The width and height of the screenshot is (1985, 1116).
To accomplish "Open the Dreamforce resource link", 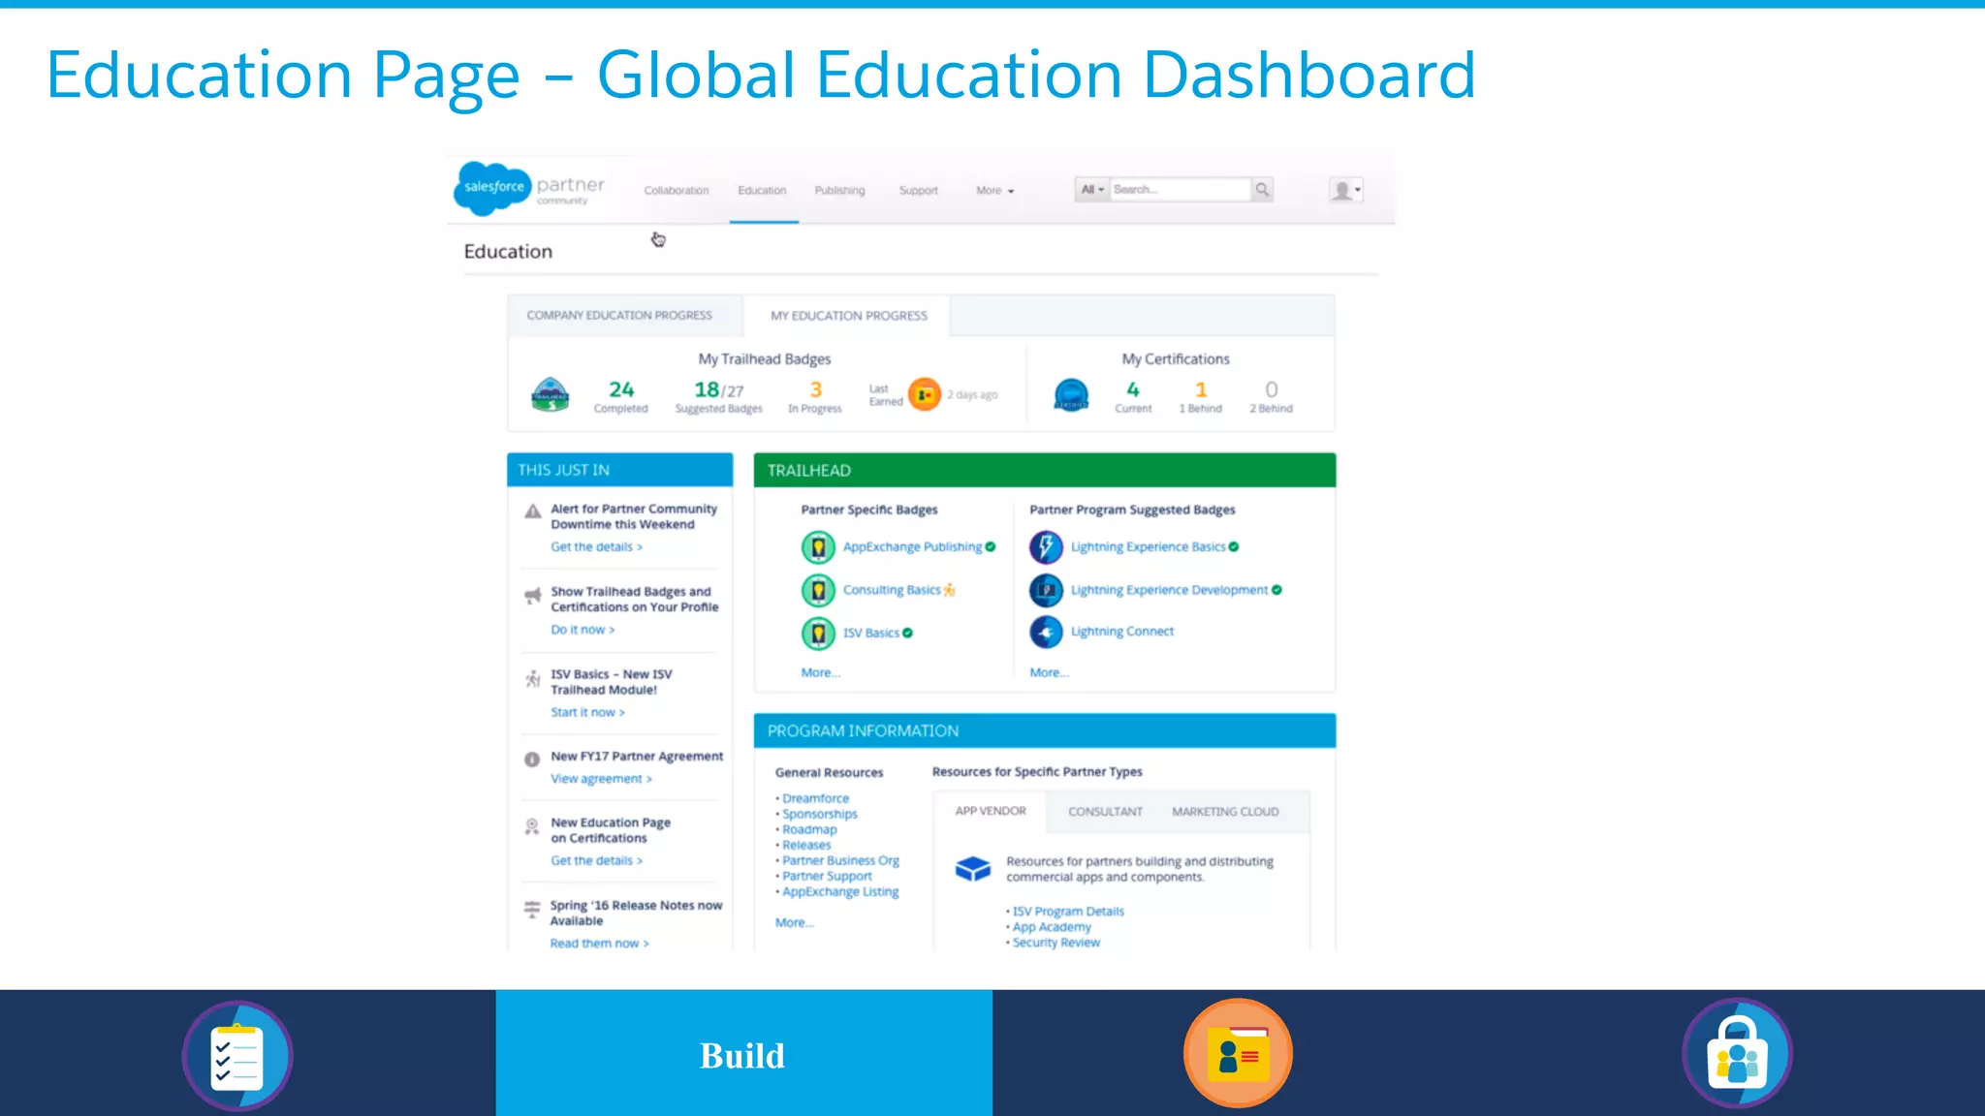I will click(x=815, y=799).
